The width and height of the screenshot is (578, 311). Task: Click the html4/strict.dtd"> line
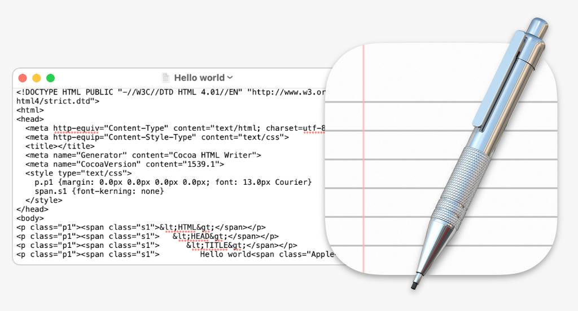click(x=58, y=101)
